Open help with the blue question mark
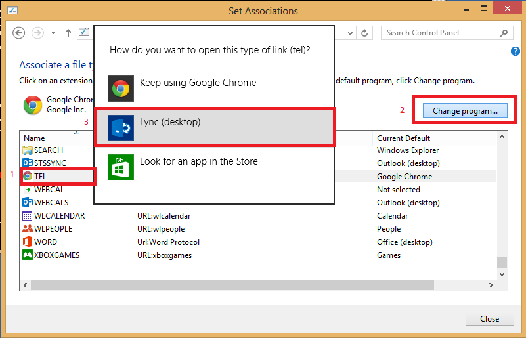 point(515,51)
